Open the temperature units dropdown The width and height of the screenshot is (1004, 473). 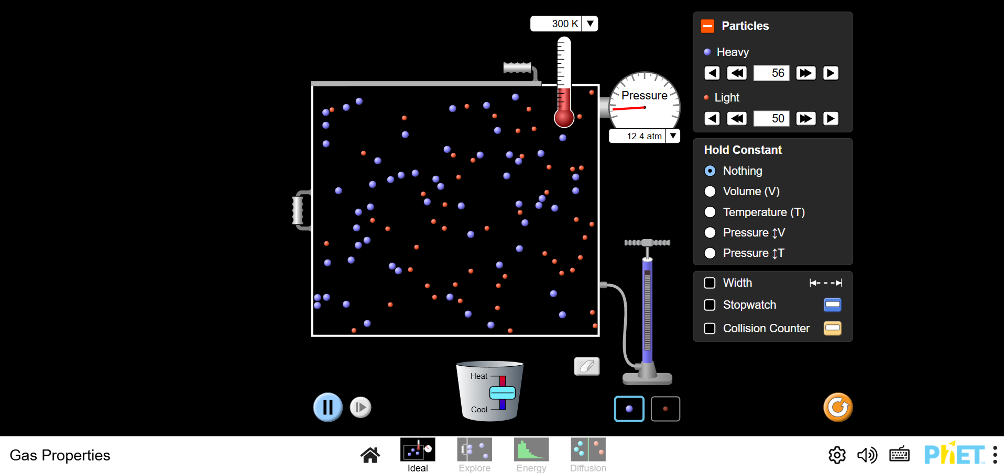590,24
